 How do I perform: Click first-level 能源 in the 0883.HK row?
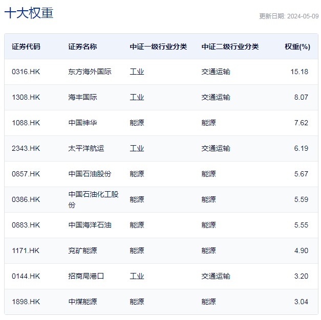point(137,225)
